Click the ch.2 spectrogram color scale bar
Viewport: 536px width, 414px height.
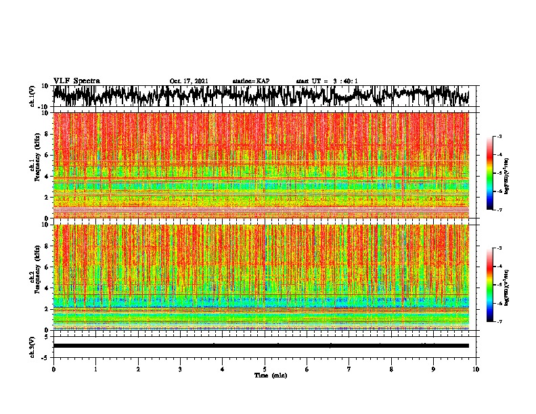pyautogui.click(x=489, y=285)
